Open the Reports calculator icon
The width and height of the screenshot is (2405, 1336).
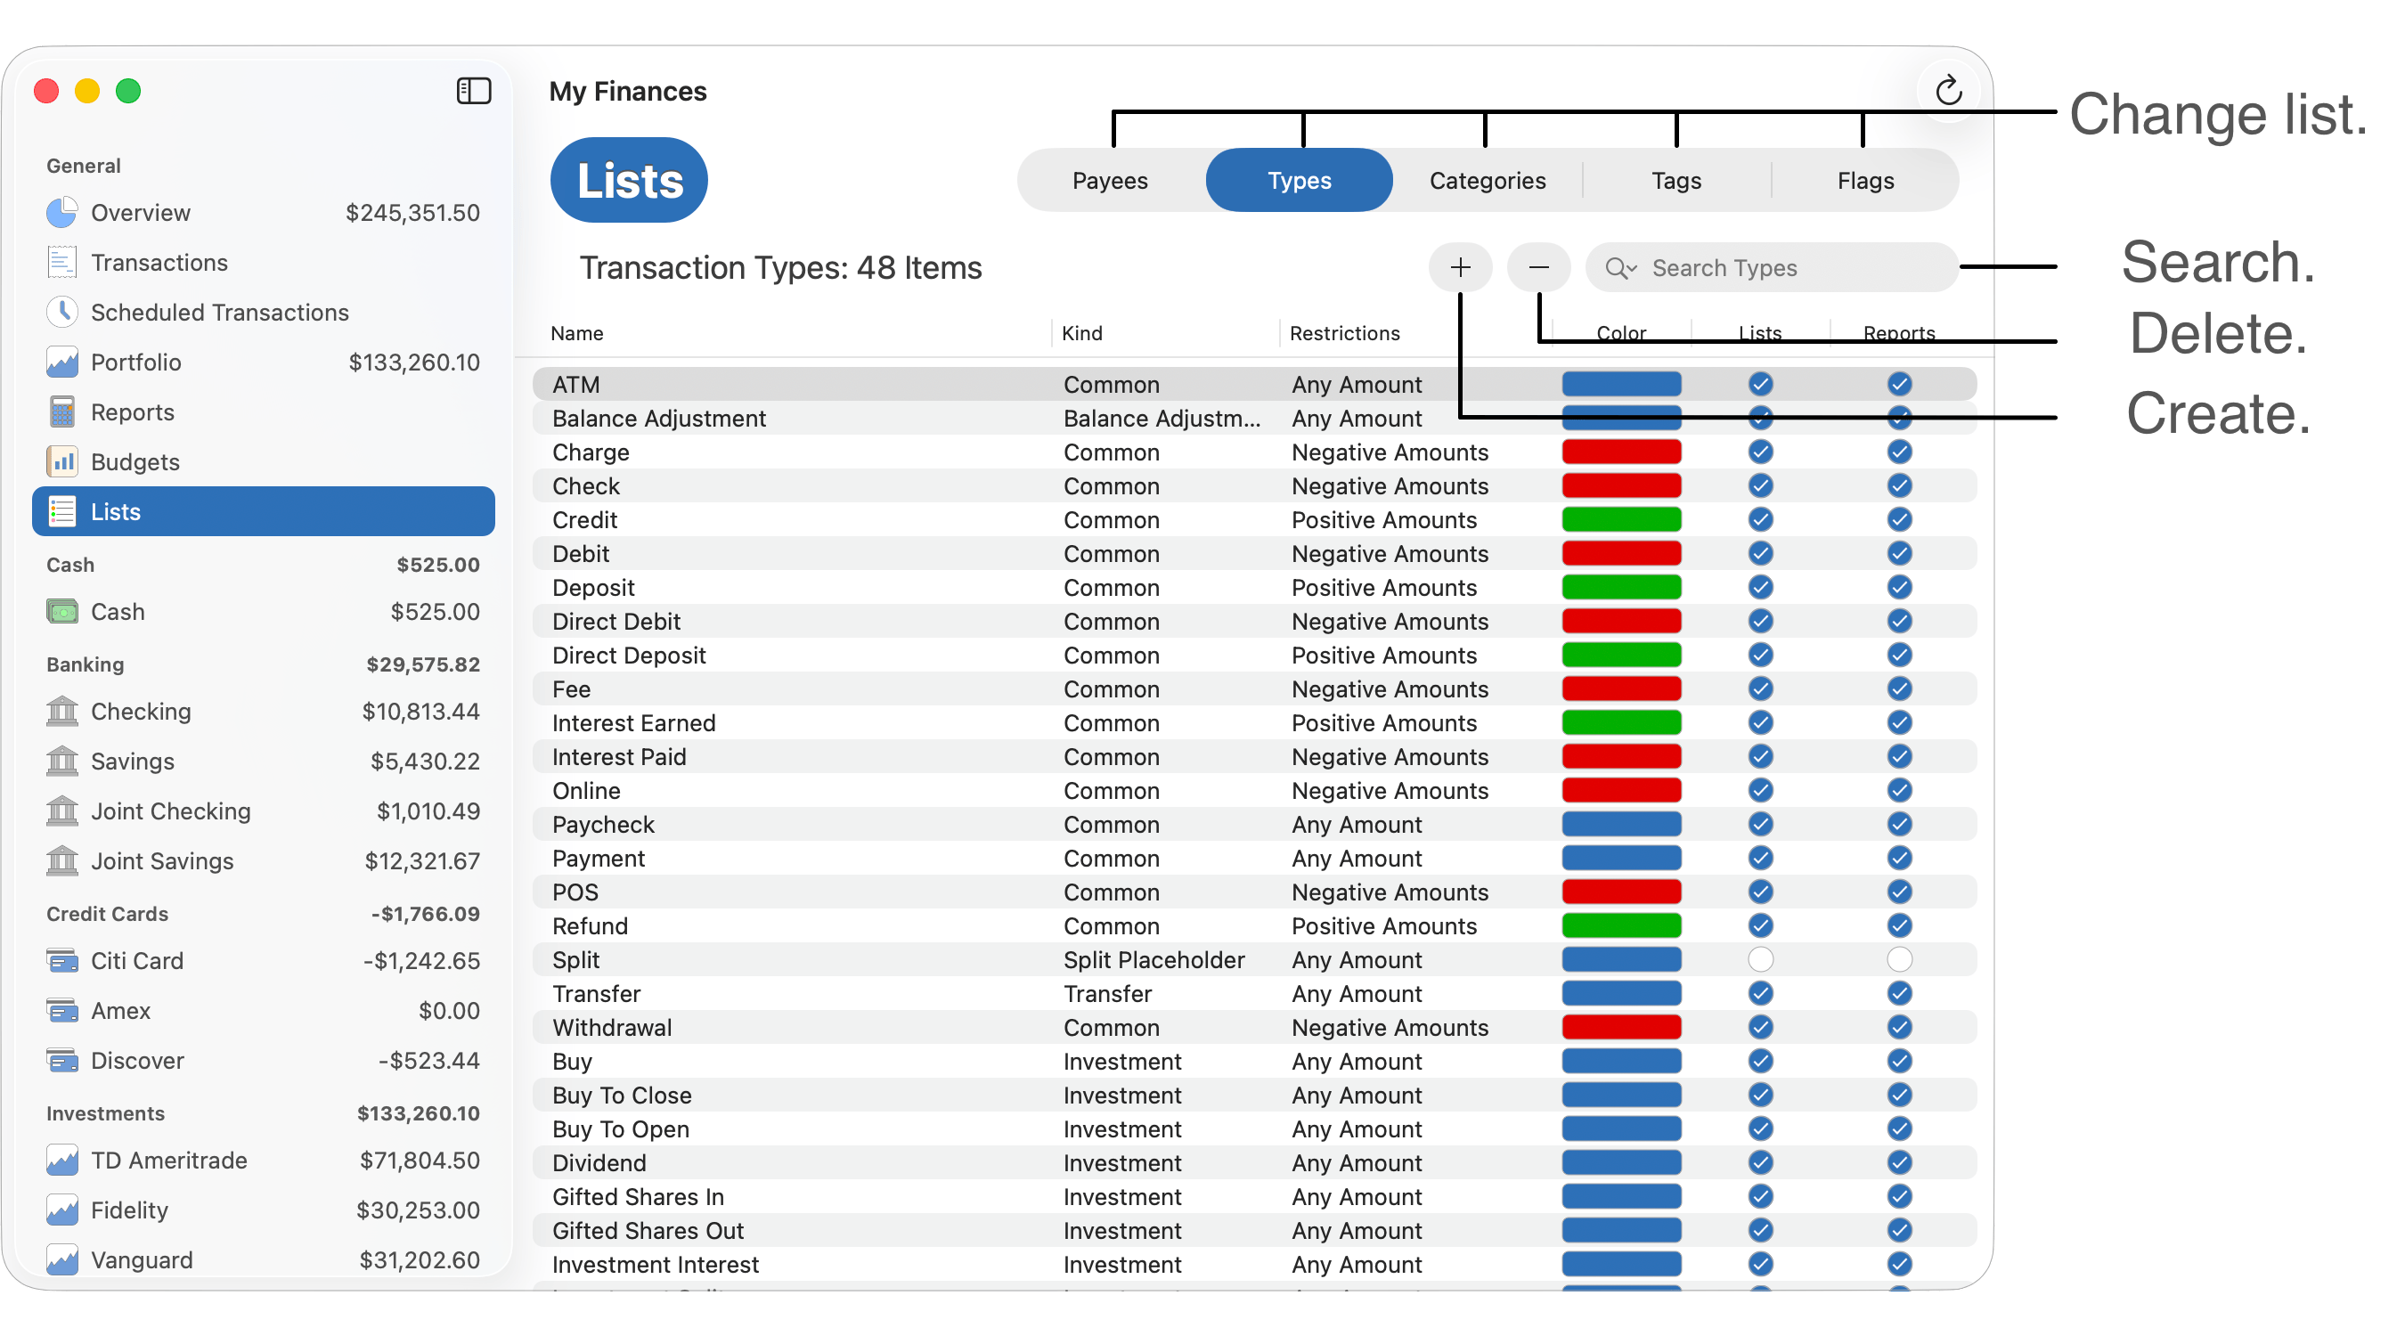[61, 411]
